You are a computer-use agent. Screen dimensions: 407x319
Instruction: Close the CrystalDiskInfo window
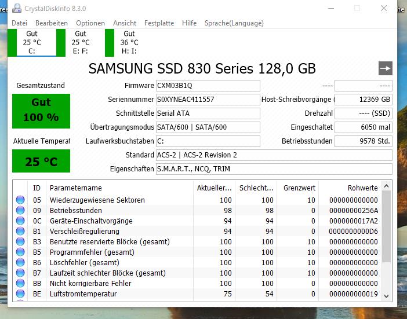coord(384,8)
